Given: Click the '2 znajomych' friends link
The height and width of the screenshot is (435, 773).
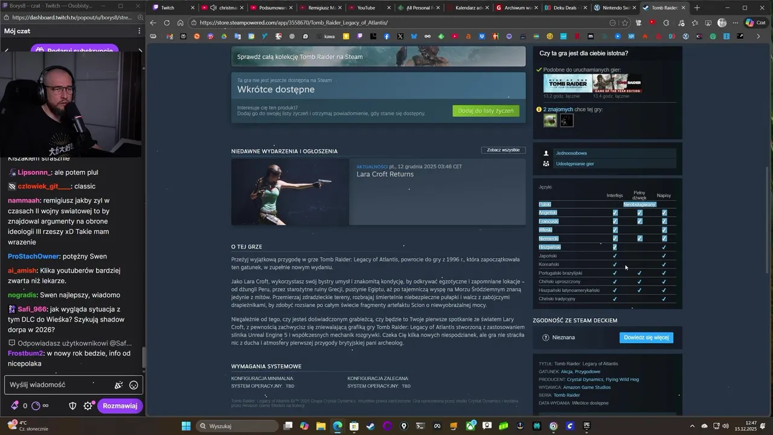Looking at the screenshot, I should (558, 109).
